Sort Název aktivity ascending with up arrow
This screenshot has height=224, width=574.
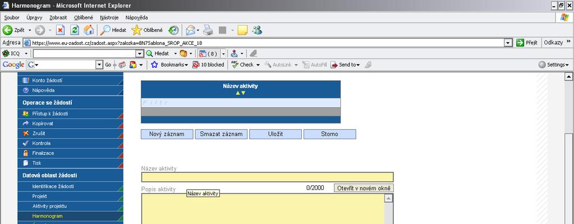[x=237, y=93]
